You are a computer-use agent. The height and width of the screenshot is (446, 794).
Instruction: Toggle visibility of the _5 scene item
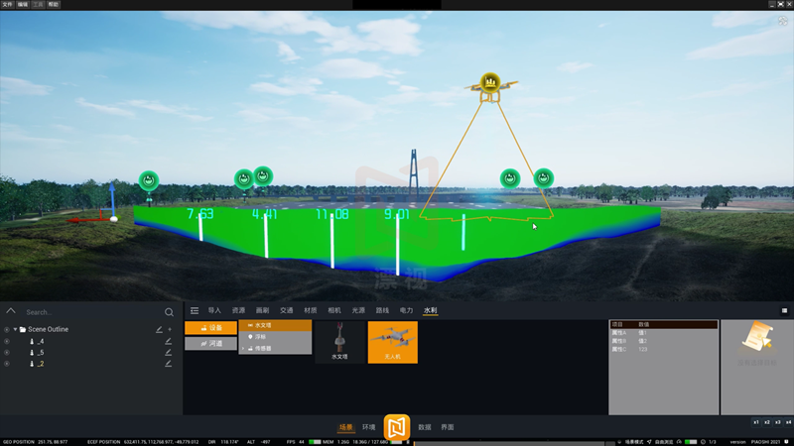(x=6, y=352)
